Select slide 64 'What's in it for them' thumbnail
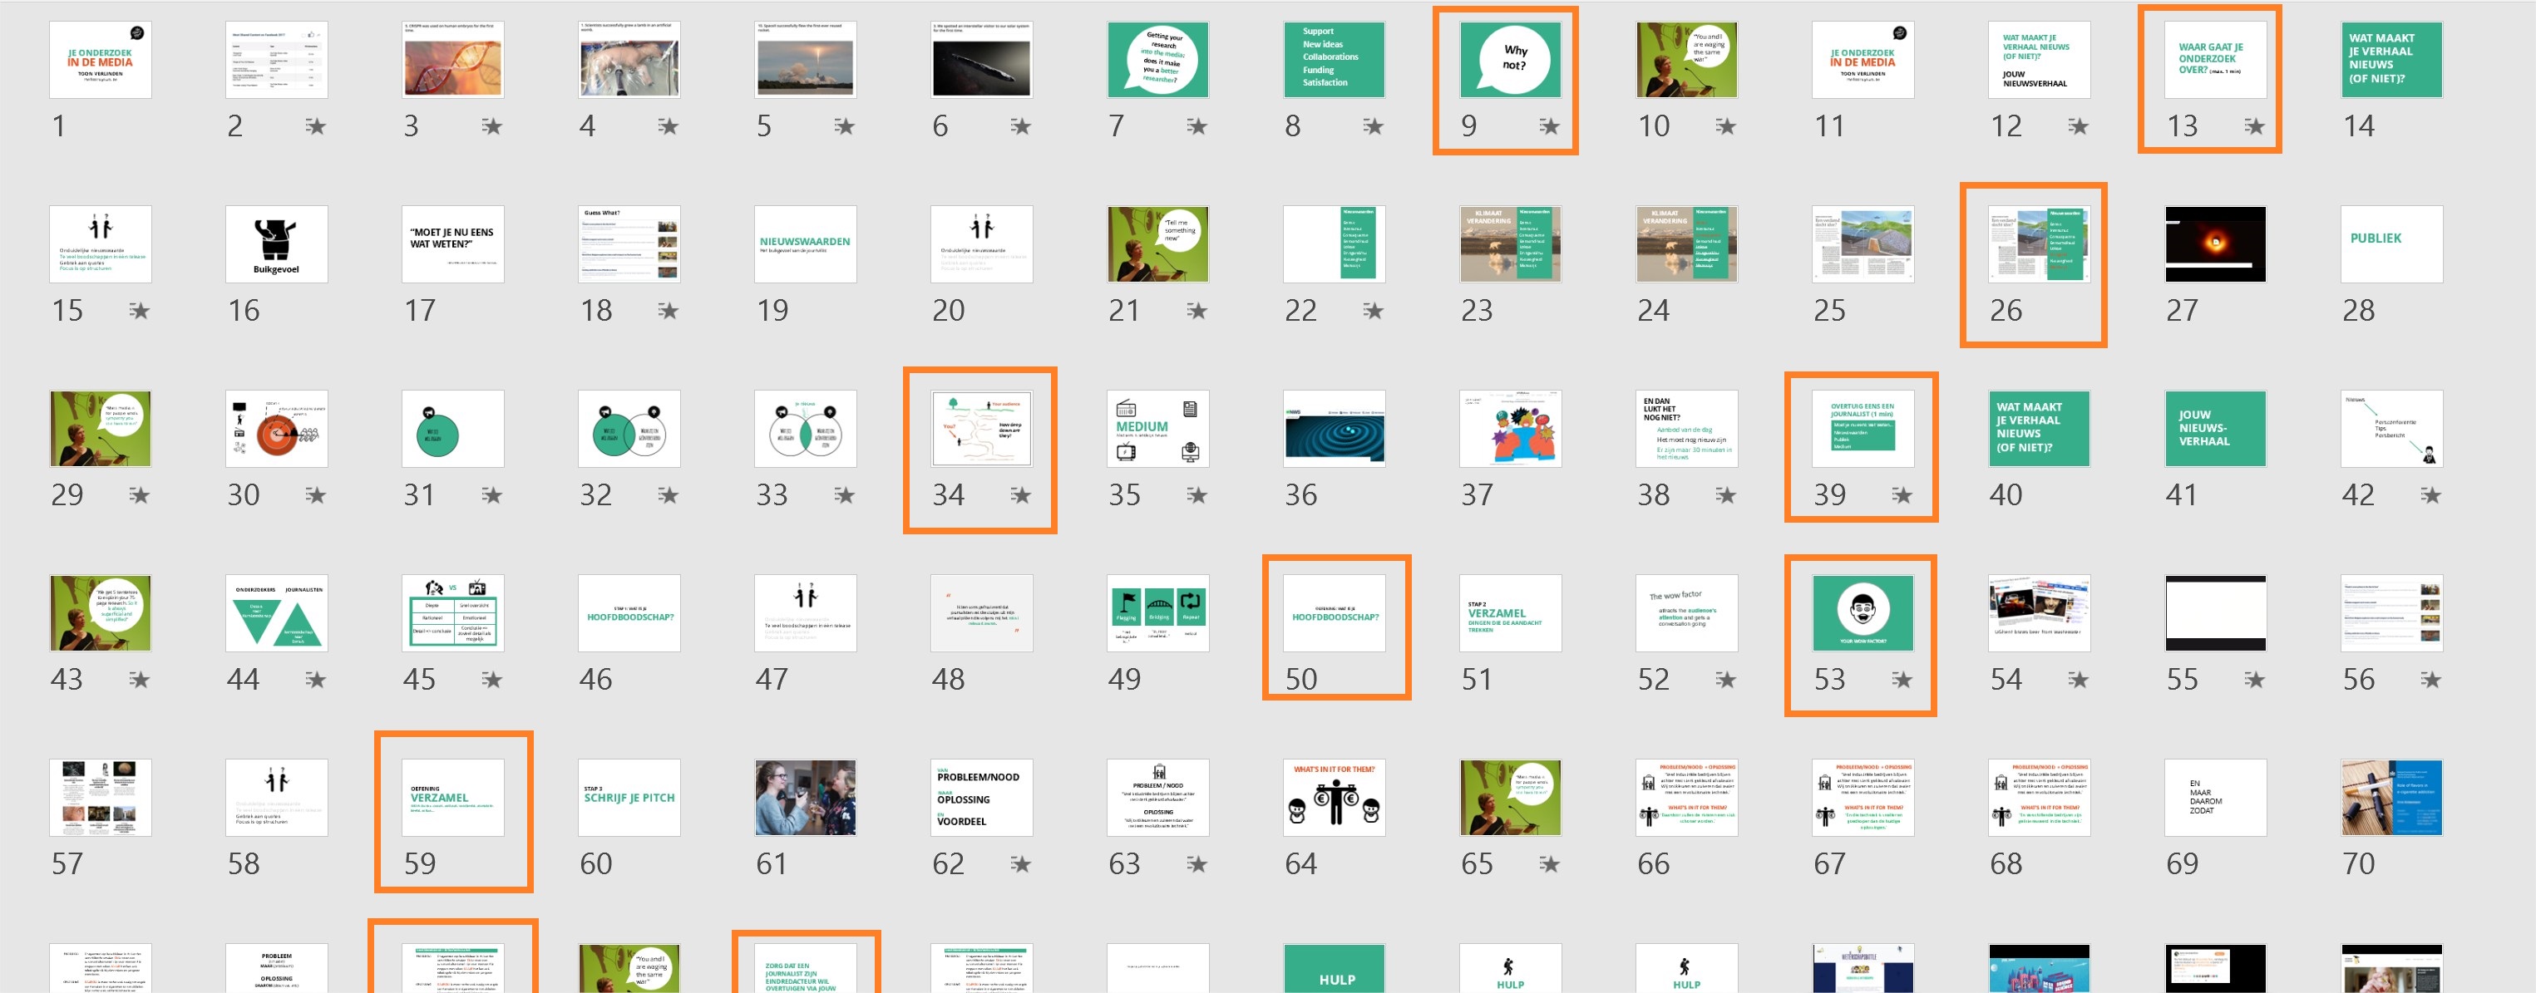Viewport: 2536px width, 993px height. (1334, 799)
